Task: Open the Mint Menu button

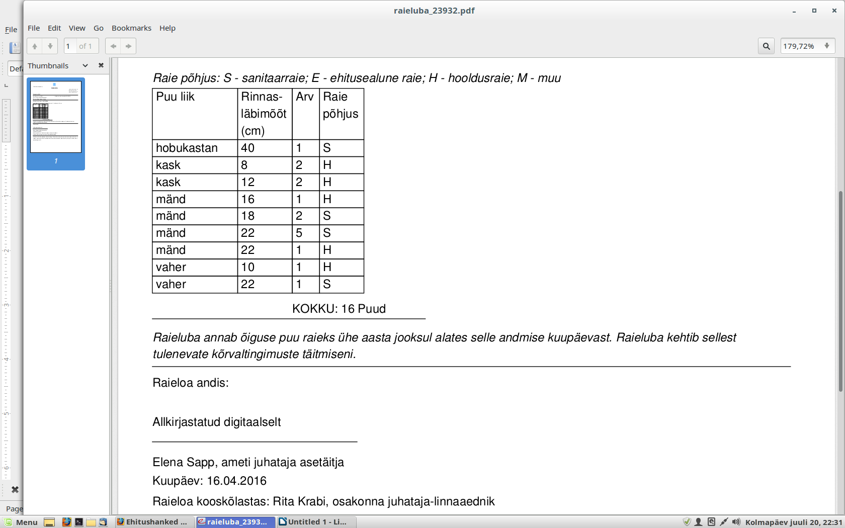Action: pyautogui.click(x=21, y=522)
